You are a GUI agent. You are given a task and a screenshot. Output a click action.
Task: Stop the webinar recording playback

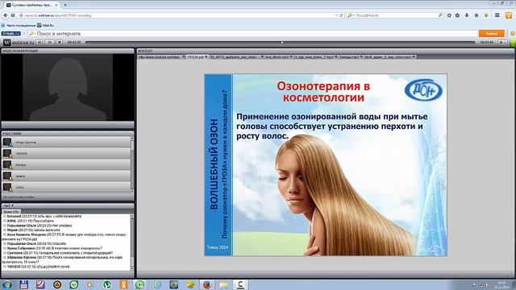[59, 43]
